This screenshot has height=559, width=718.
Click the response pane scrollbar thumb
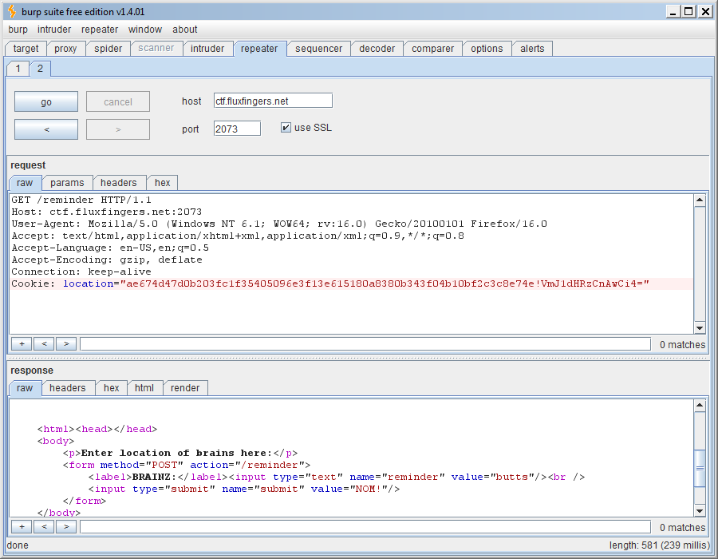(700, 468)
